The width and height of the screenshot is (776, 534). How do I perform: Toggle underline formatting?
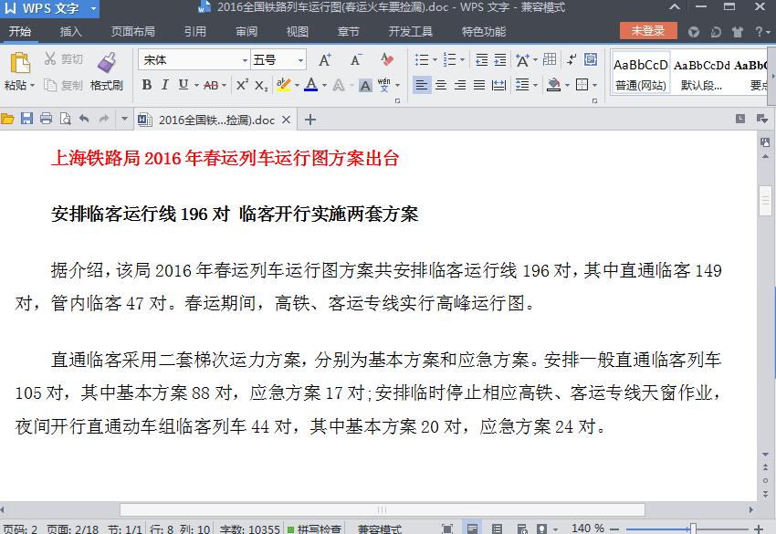pyautogui.click(x=182, y=84)
